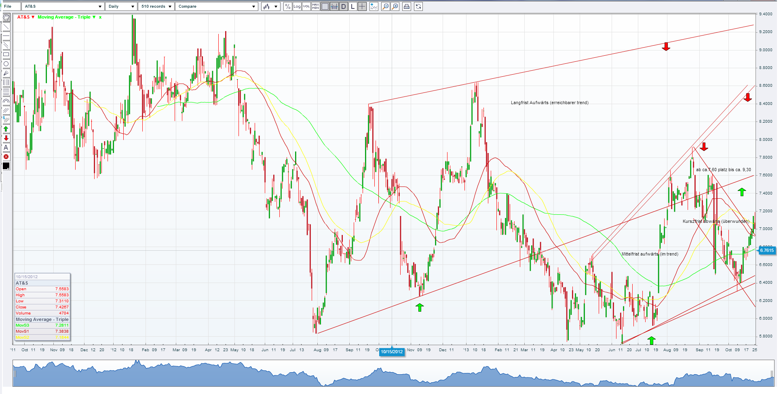
Task: Select the text annotation tool
Action: coord(6,147)
